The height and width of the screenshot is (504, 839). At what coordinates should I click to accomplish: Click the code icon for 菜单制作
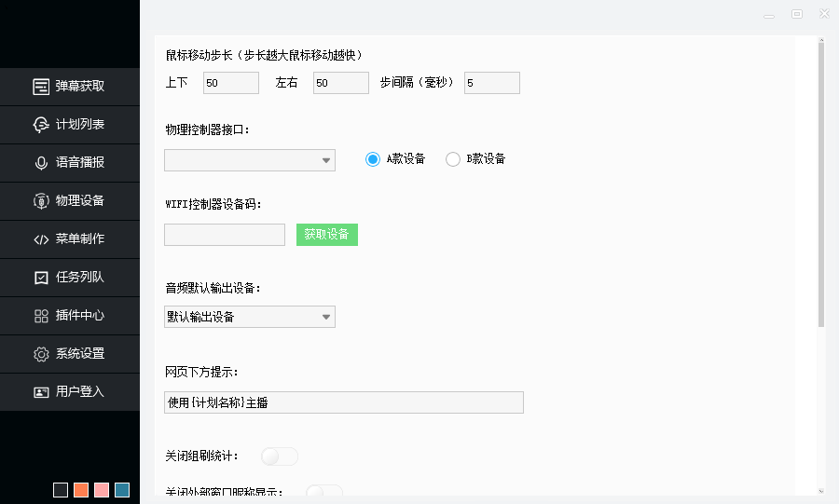pyautogui.click(x=41, y=239)
